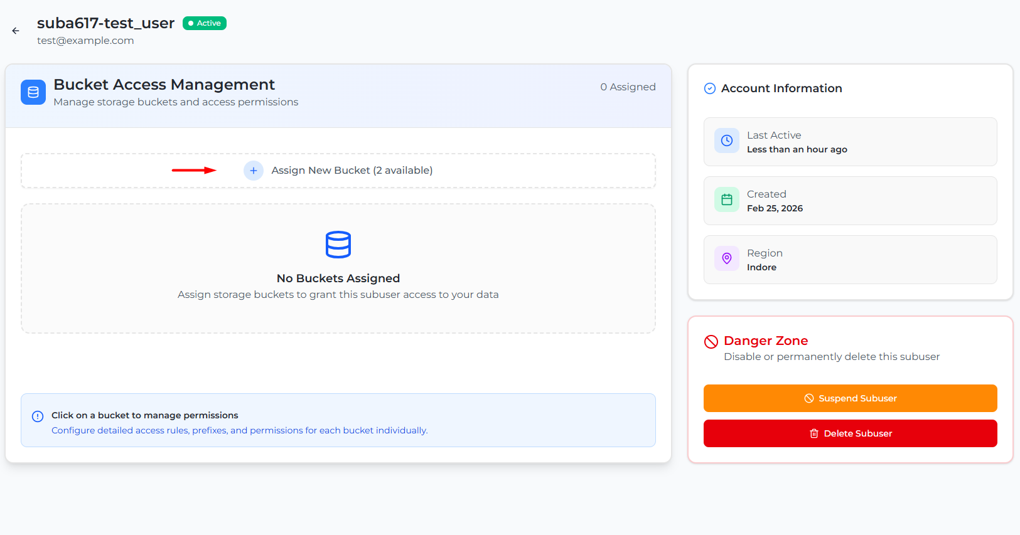1020x535 pixels.
Task: Click the large database icon in empty state
Action: point(338,245)
